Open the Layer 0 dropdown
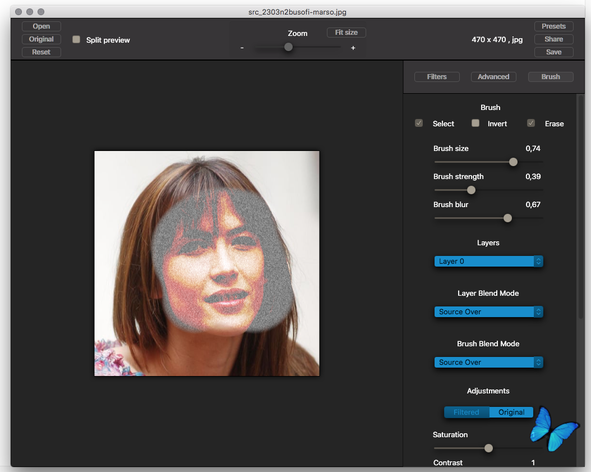The height and width of the screenshot is (472, 591). [x=488, y=262]
